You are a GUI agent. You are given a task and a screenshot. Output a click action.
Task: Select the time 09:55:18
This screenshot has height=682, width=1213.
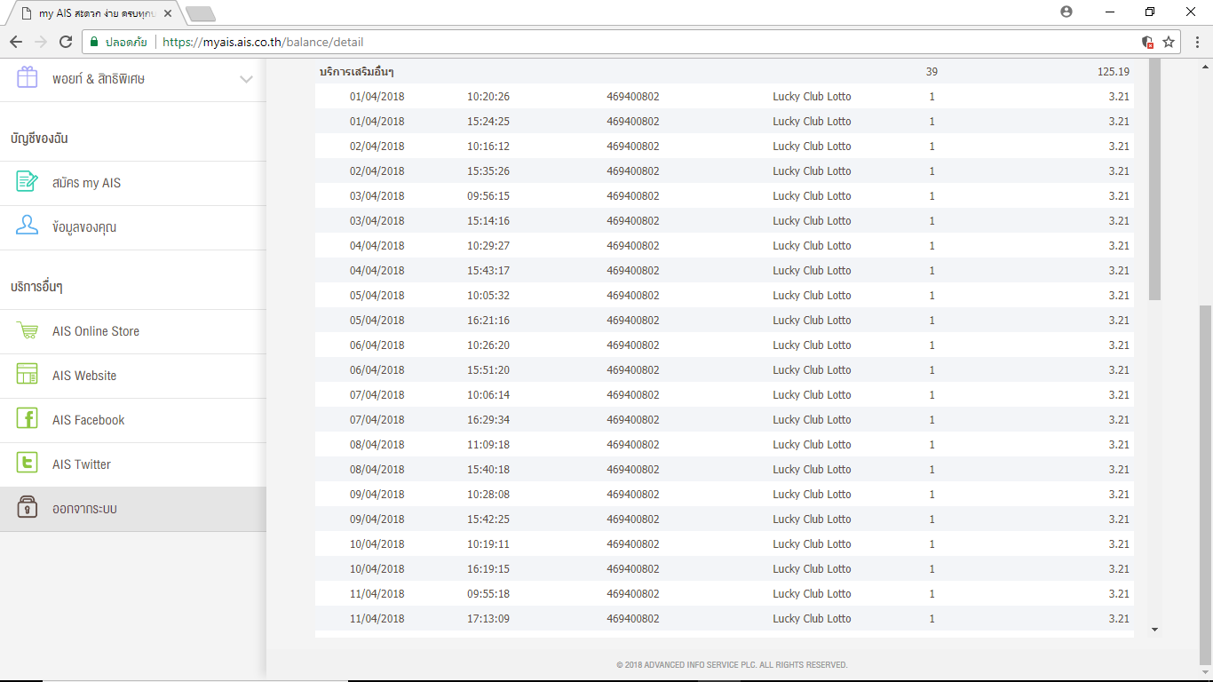pos(488,594)
